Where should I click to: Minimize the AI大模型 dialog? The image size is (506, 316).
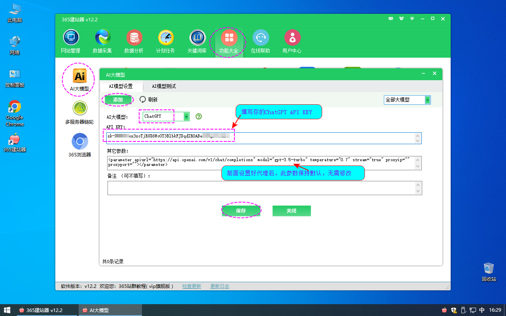[423, 74]
